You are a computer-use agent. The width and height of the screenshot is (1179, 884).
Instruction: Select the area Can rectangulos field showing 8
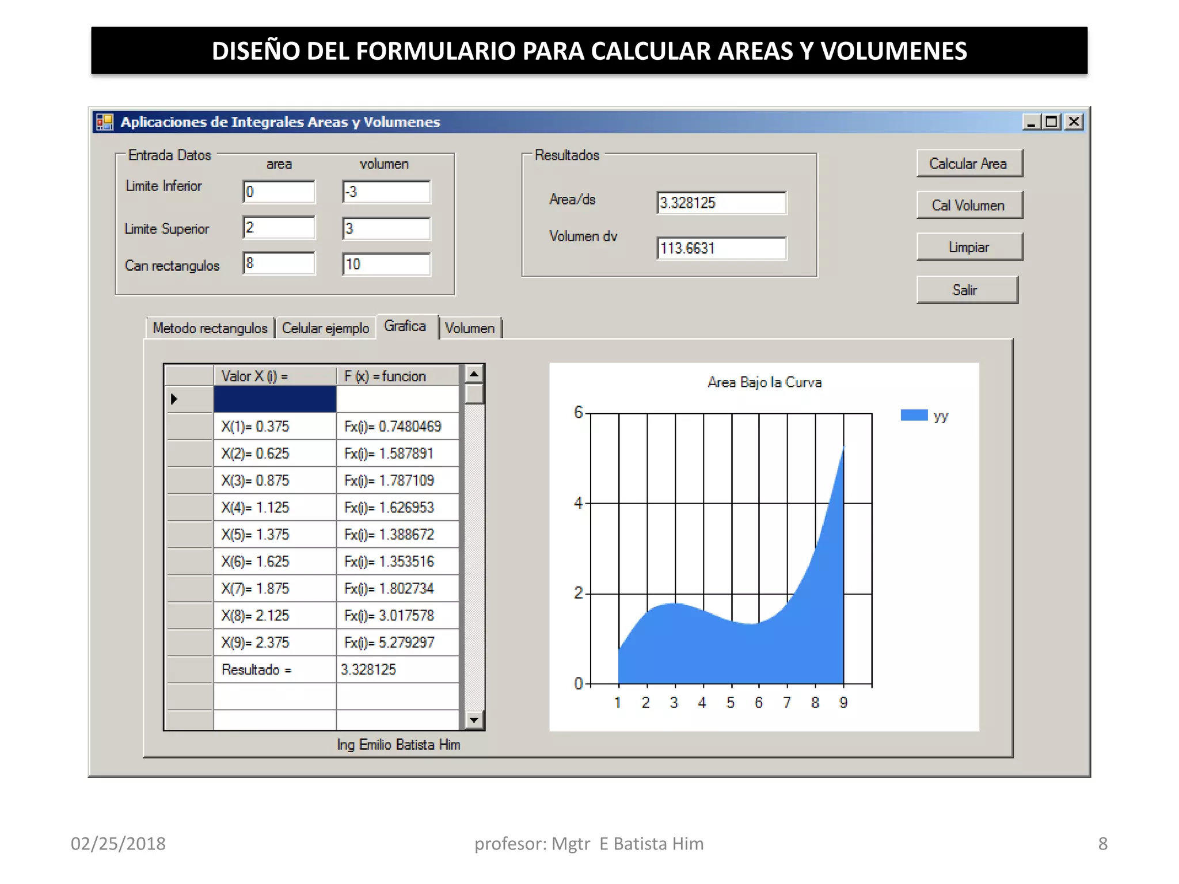click(279, 263)
